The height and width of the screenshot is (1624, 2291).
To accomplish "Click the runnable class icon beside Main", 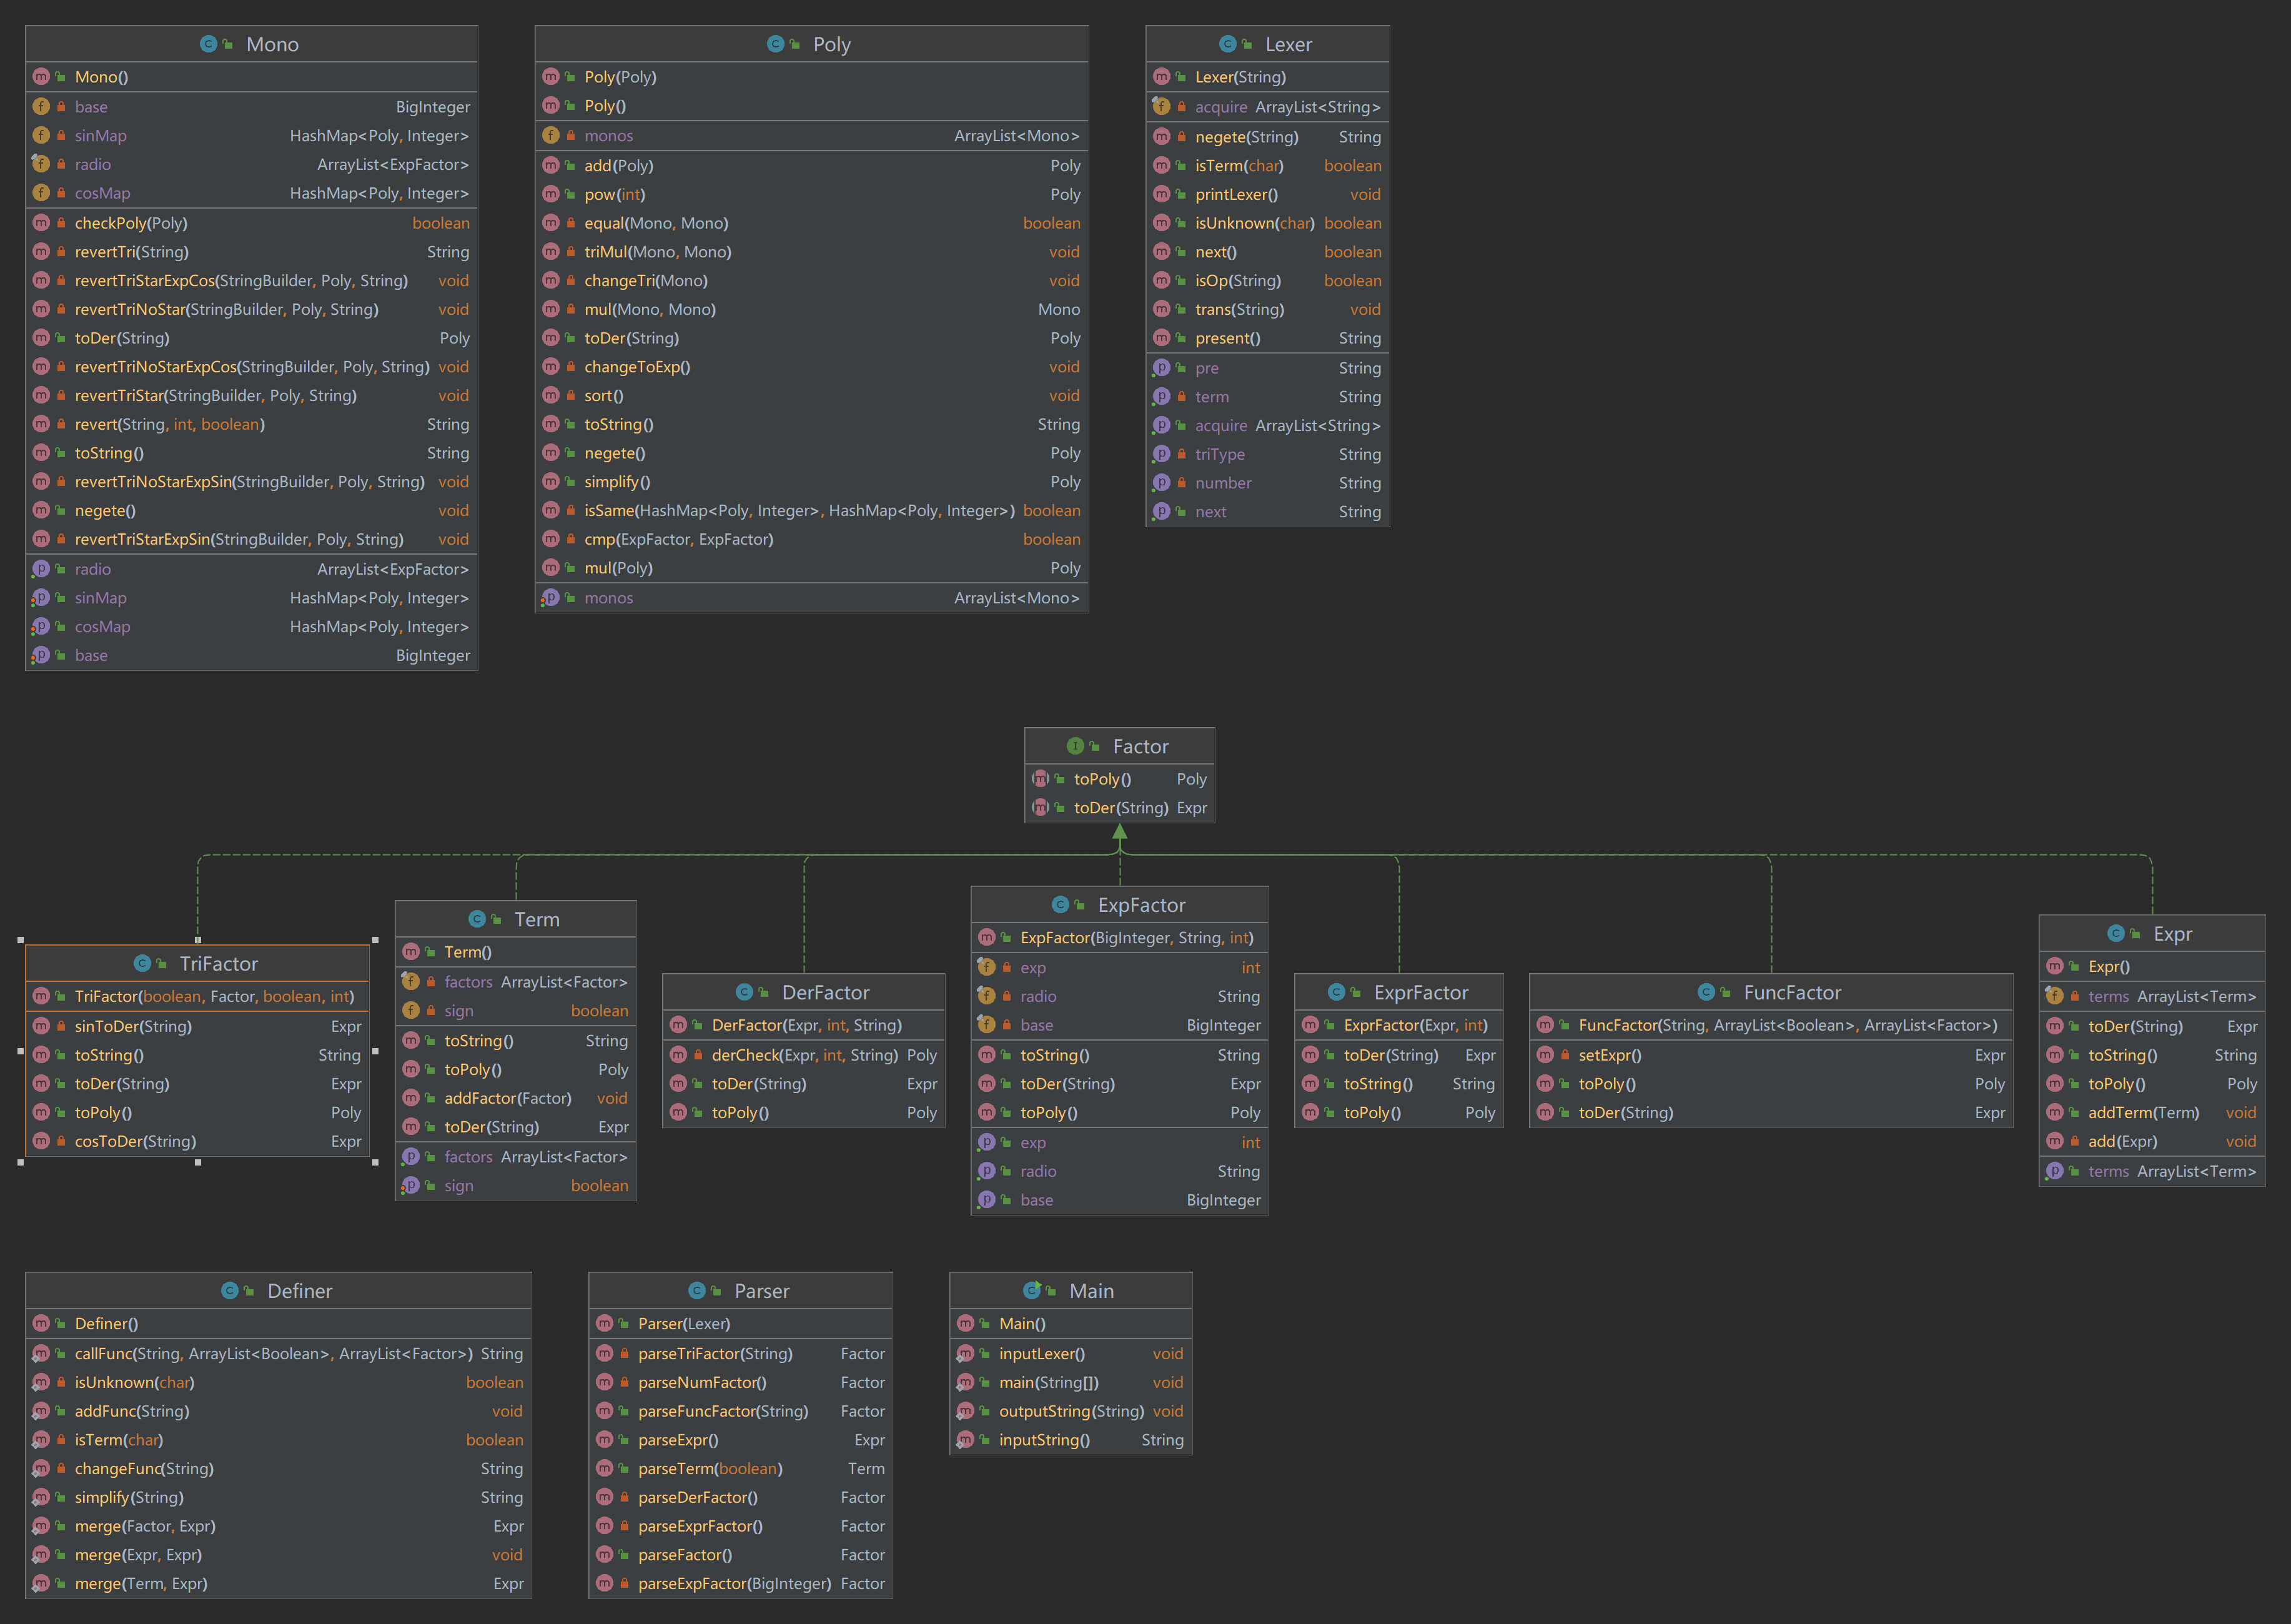I will 1031,1290.
